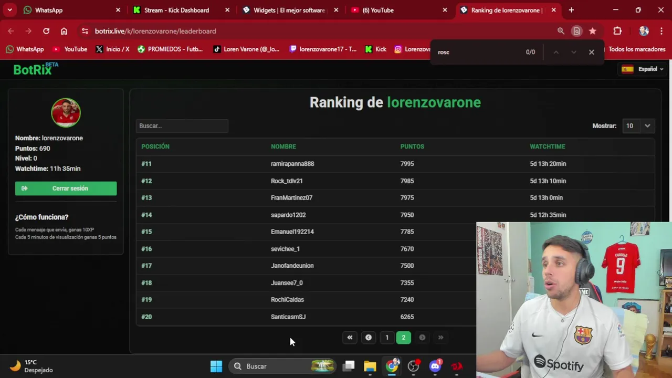Click the WATCHTIME column header

pyautogui.click(x=548, y=146)
